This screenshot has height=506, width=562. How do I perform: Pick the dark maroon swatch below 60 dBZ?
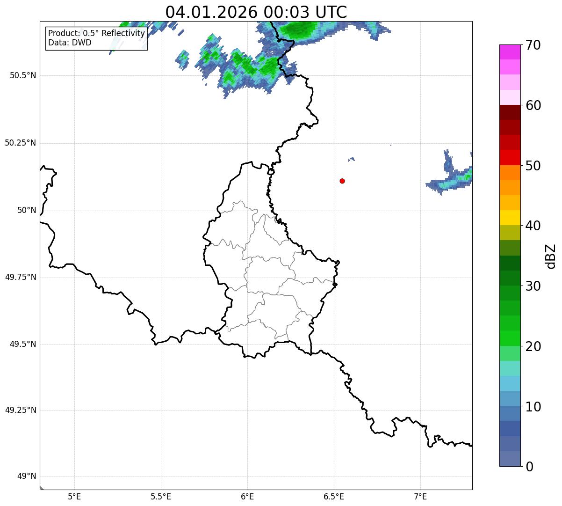(x=510, y=112)
